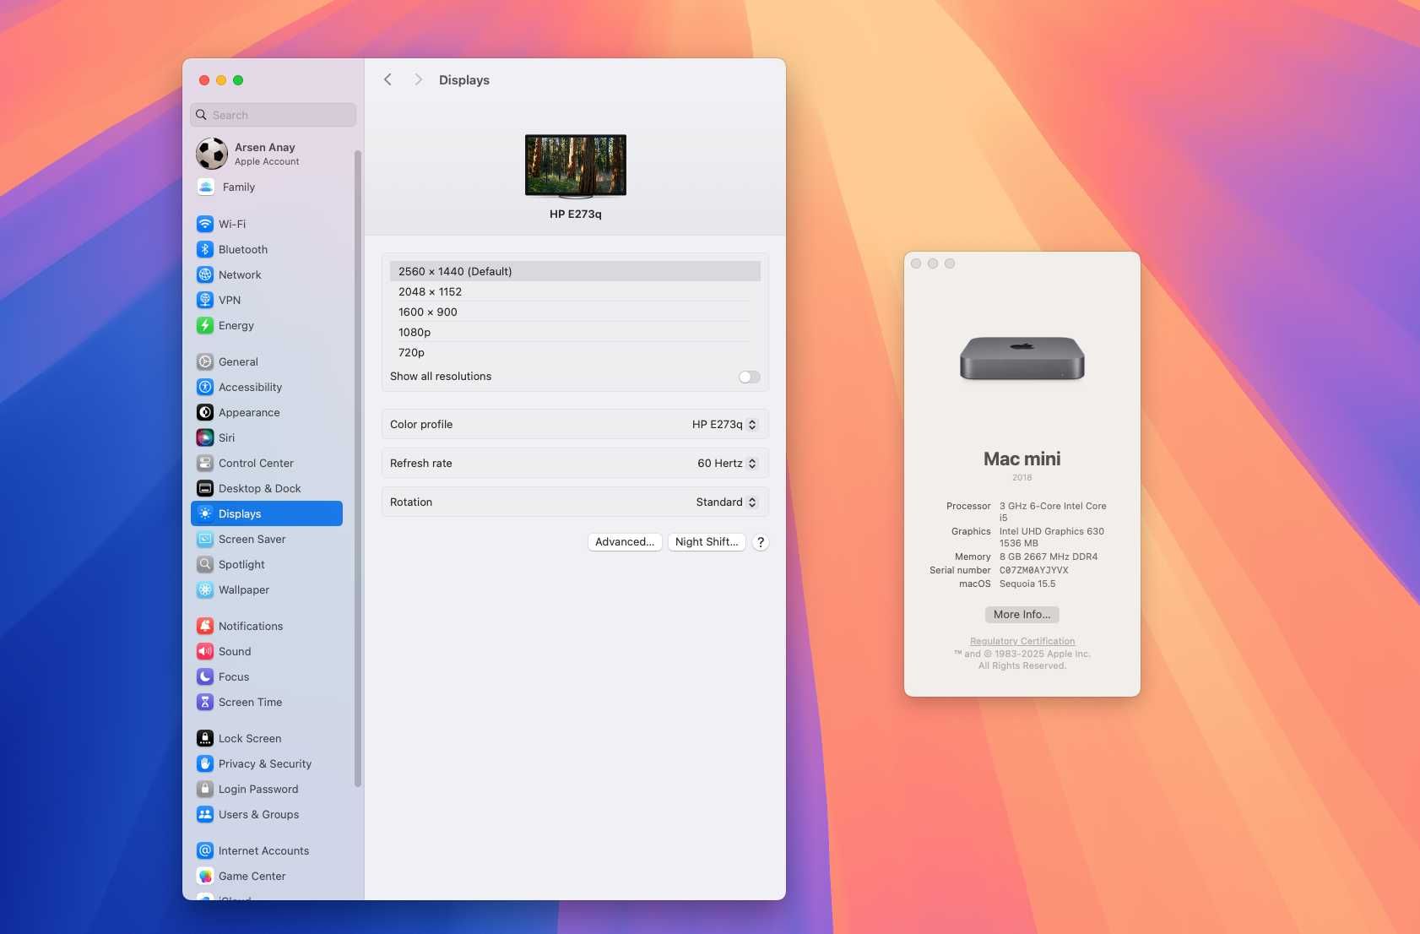Select the Sound speaker icon
1420x934 pixels.
[205, 651]
